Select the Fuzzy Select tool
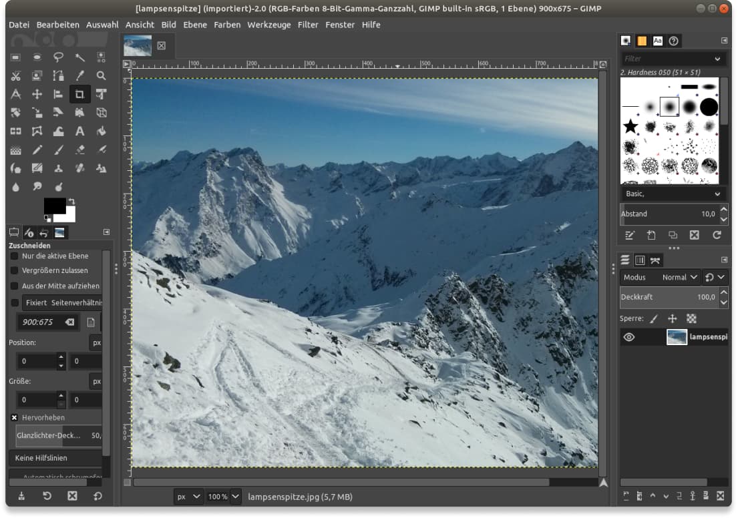 [79, 57]
